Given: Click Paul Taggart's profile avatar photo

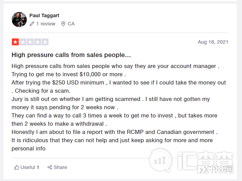Looking at the screenshot, I should pyautogui.click(x=19, y=20).
